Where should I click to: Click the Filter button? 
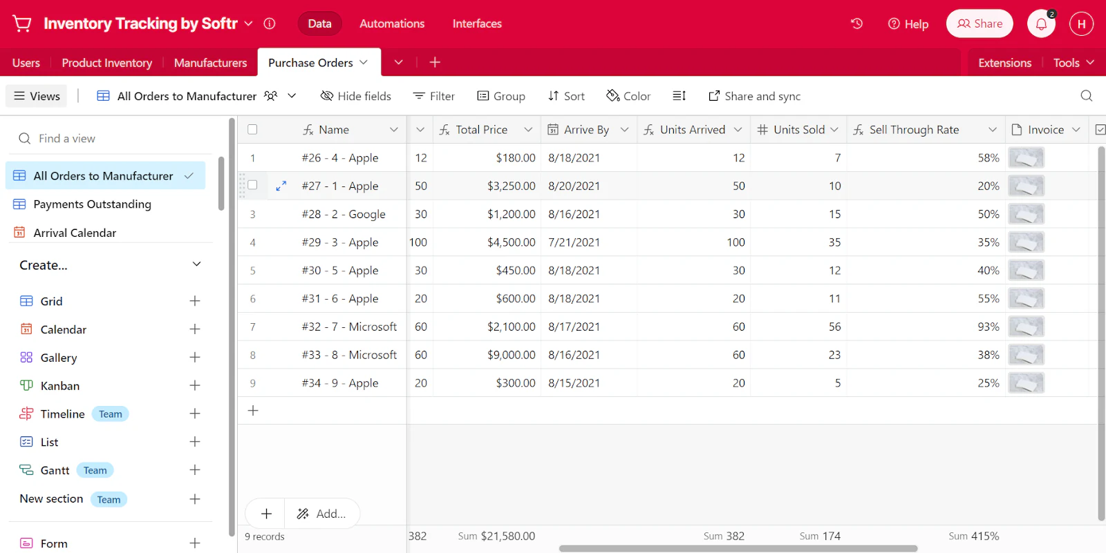click(434, 96)
